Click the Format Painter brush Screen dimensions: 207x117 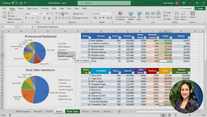[x=15, y=19]
